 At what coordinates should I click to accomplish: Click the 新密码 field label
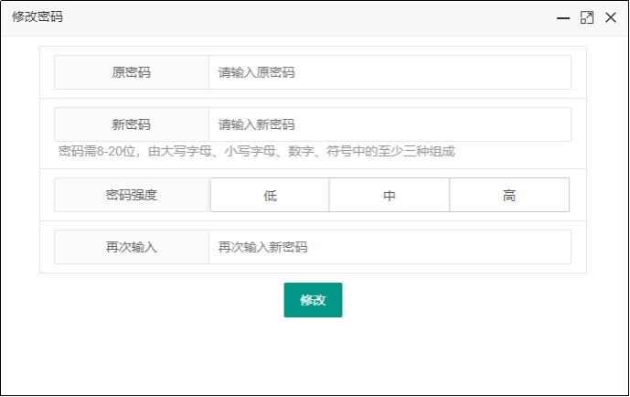(132, 124)
